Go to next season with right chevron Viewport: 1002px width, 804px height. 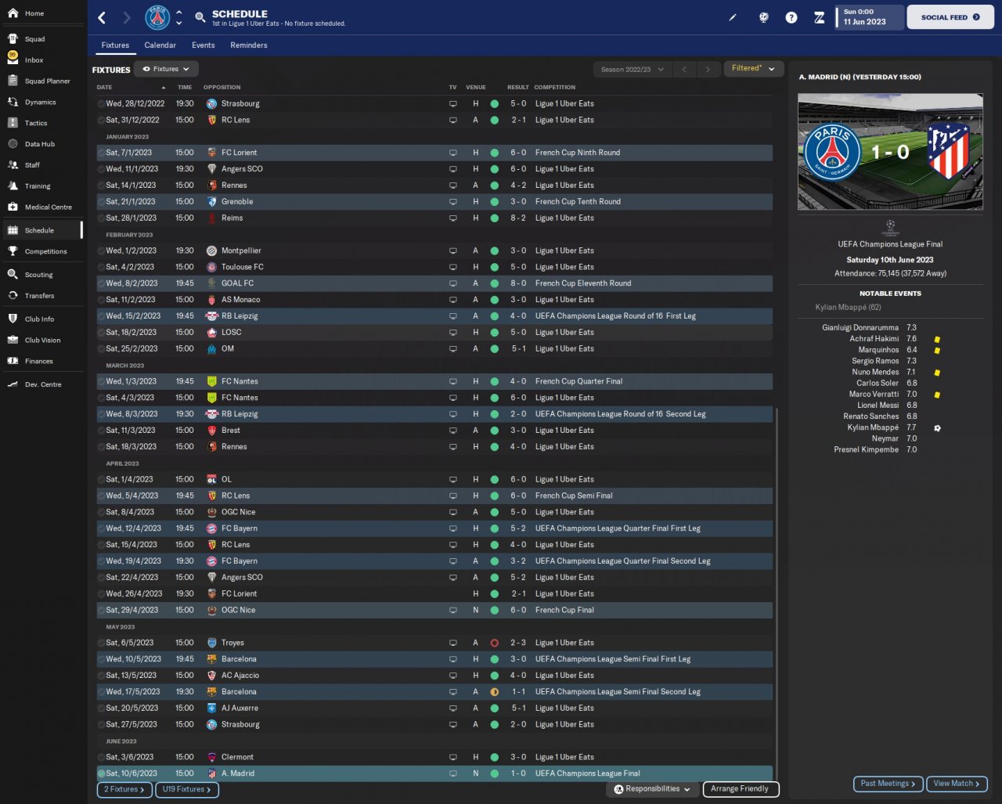point(708,69)
